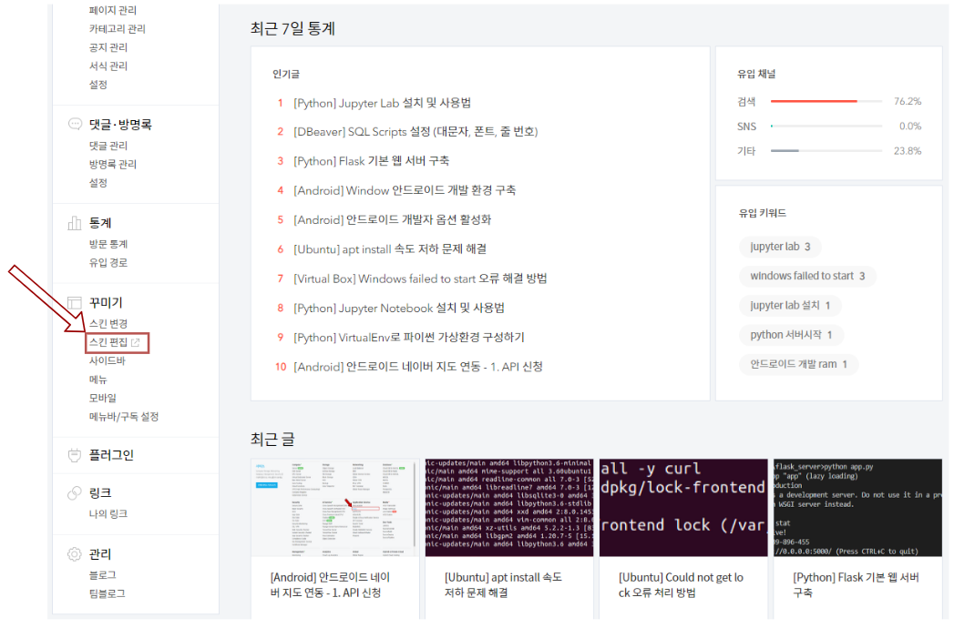Open 블로그 under 관리
The height and width of the screenshot is (628, 954).
[x=102, y=574]
